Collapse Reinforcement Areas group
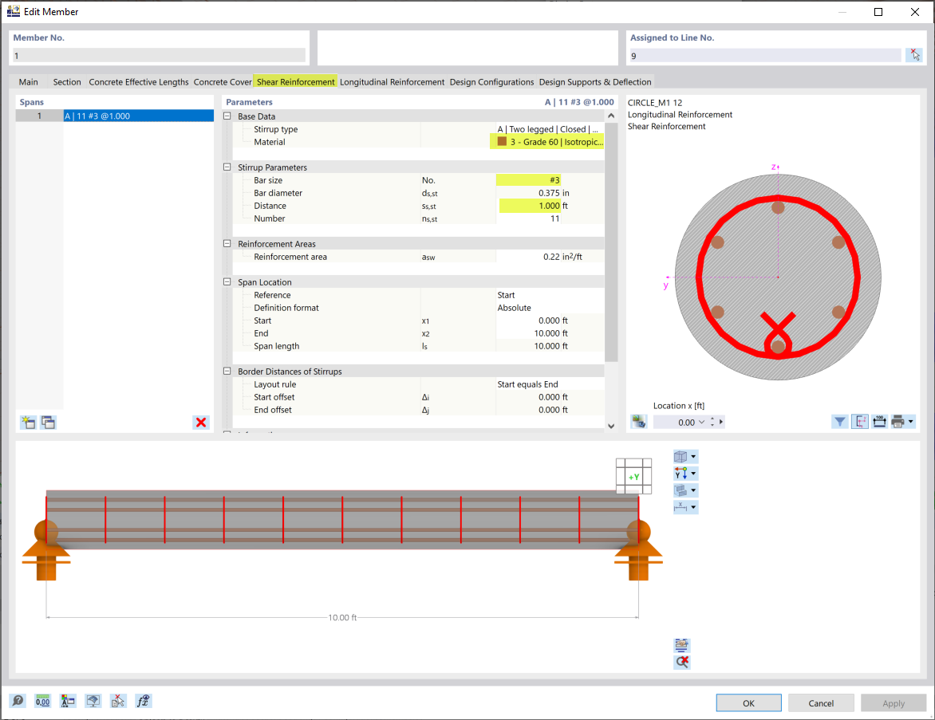 [x=227, y=244]
